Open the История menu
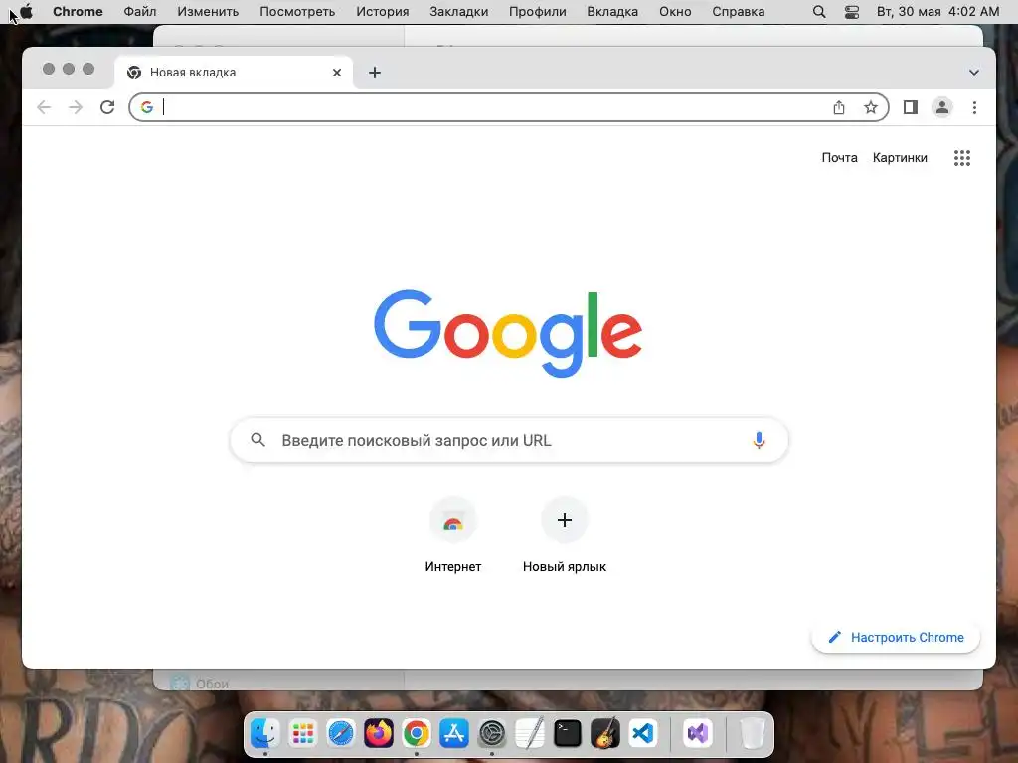Image resolution: width=1018 pixels, height=763 pixels. pos(383,12)
